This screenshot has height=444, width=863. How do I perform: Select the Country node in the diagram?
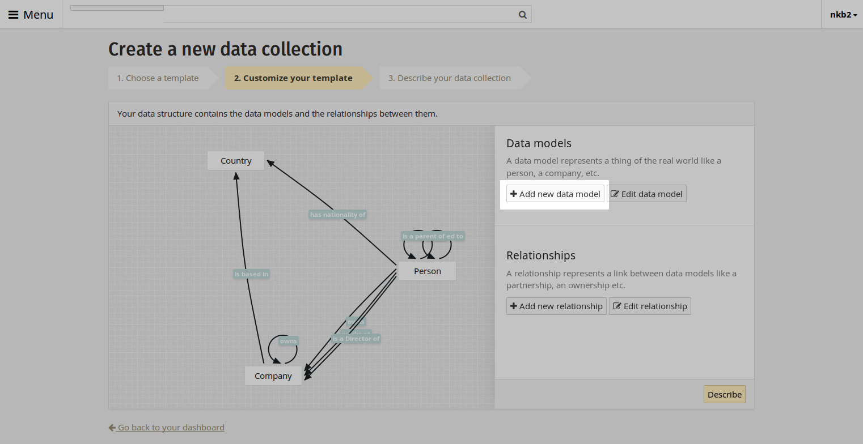pyautogui.click(x=235, y=160)
